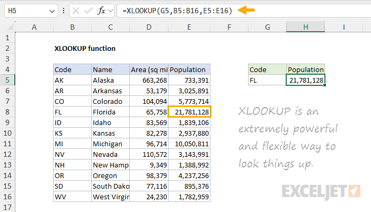
Task: Expand the Name Box dropdown arrow
Action: tap(52, 11)
